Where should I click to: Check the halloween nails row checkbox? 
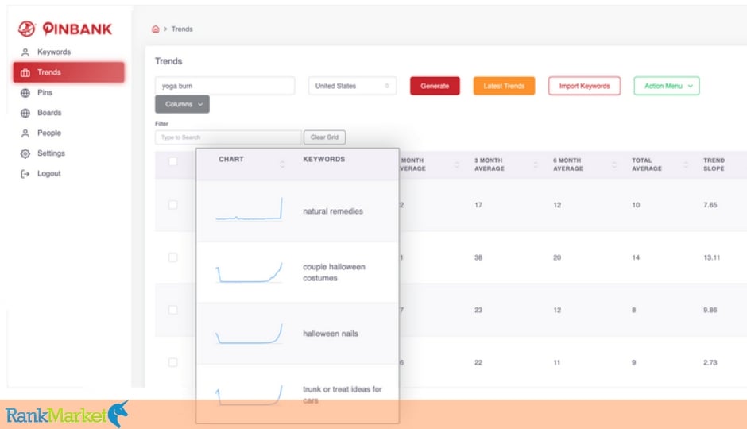(173, 310)
